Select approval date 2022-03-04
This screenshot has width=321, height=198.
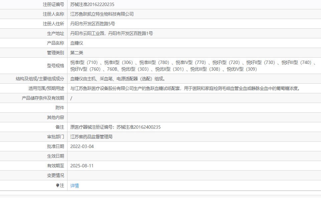coord(82,146)
